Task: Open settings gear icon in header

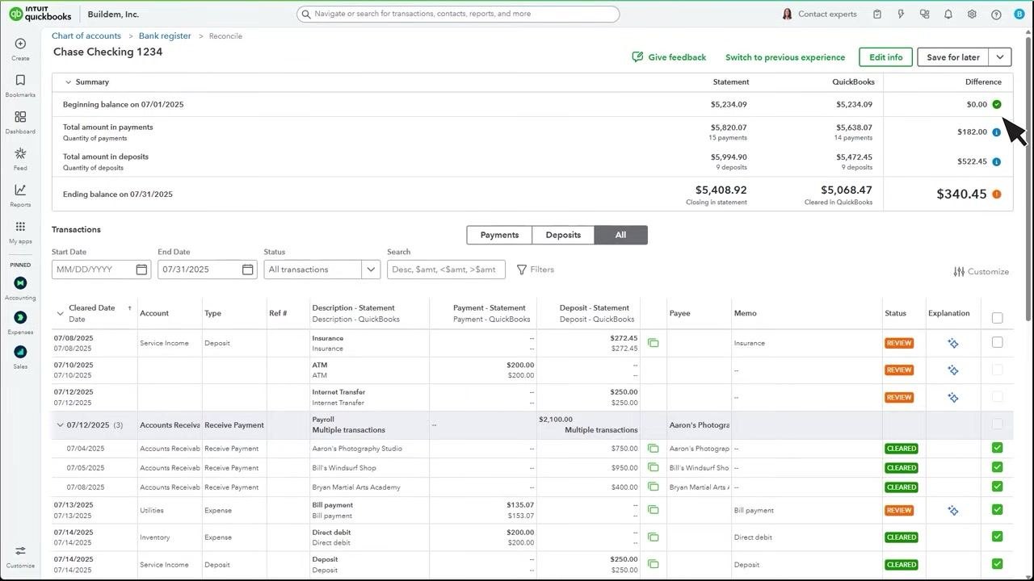Action: pyautogui.click(x=972, y=15)
